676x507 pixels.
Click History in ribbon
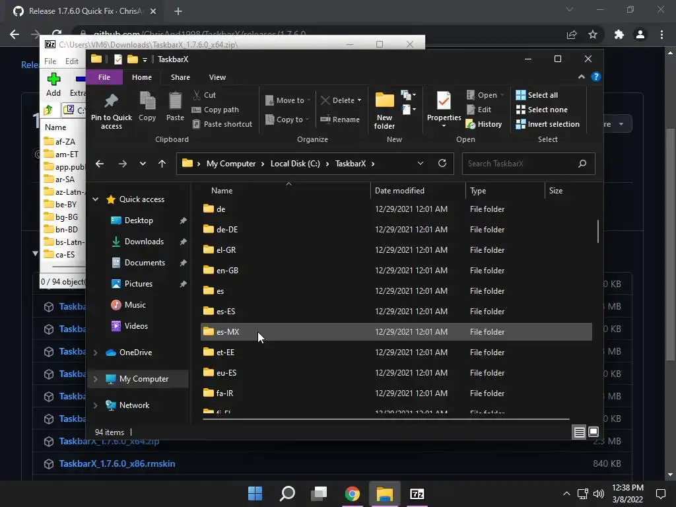pos(484,124)
